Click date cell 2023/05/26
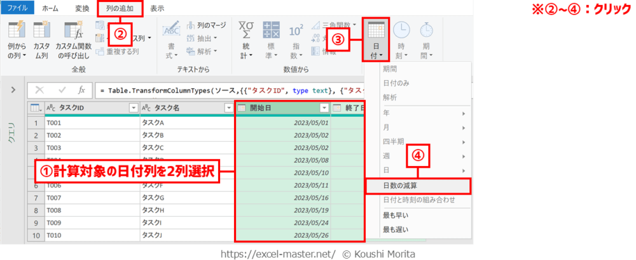The width and height of the screenshot is (636, 260). 283,236
